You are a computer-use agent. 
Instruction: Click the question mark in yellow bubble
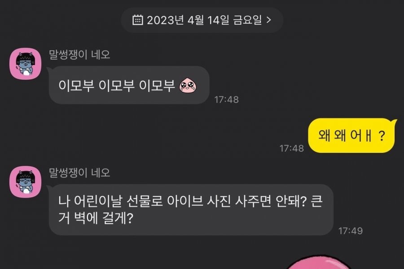coord(382,136)
